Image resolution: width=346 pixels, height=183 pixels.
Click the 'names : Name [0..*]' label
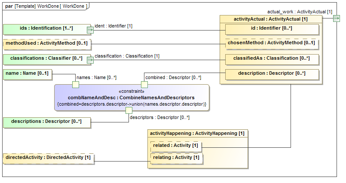96,78
